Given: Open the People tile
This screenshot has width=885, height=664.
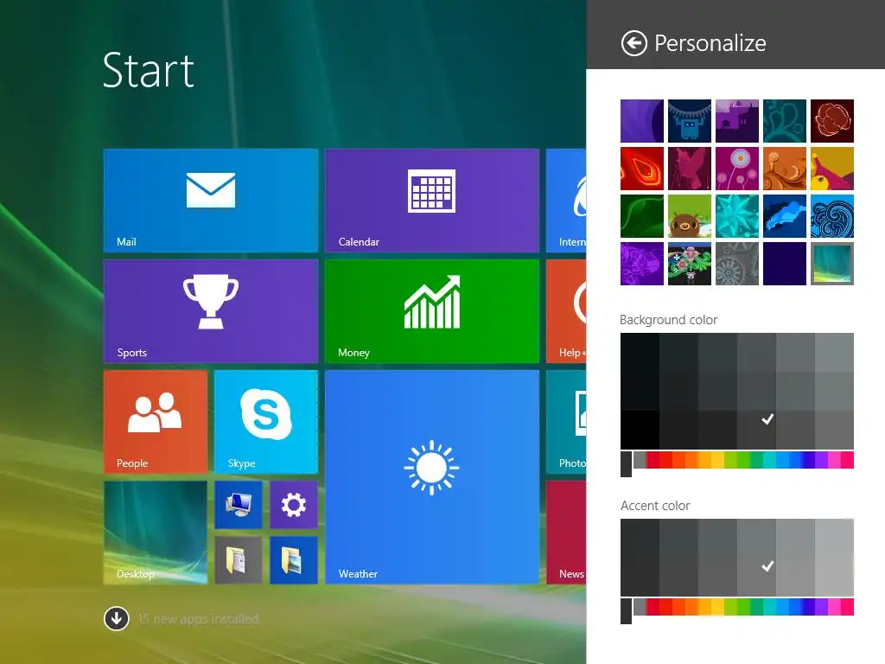Looking at the screenshot, I should click(x=156, y=422).
